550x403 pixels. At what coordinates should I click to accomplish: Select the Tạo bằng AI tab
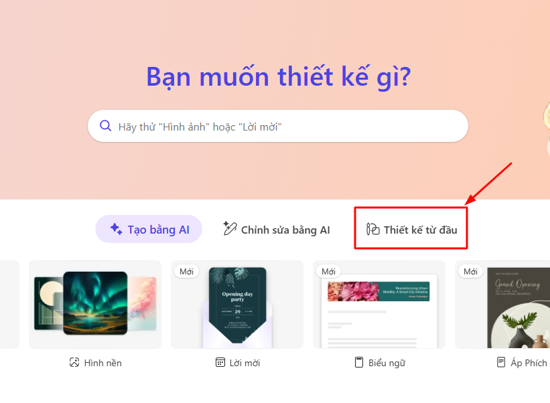[x=149, y=229]
